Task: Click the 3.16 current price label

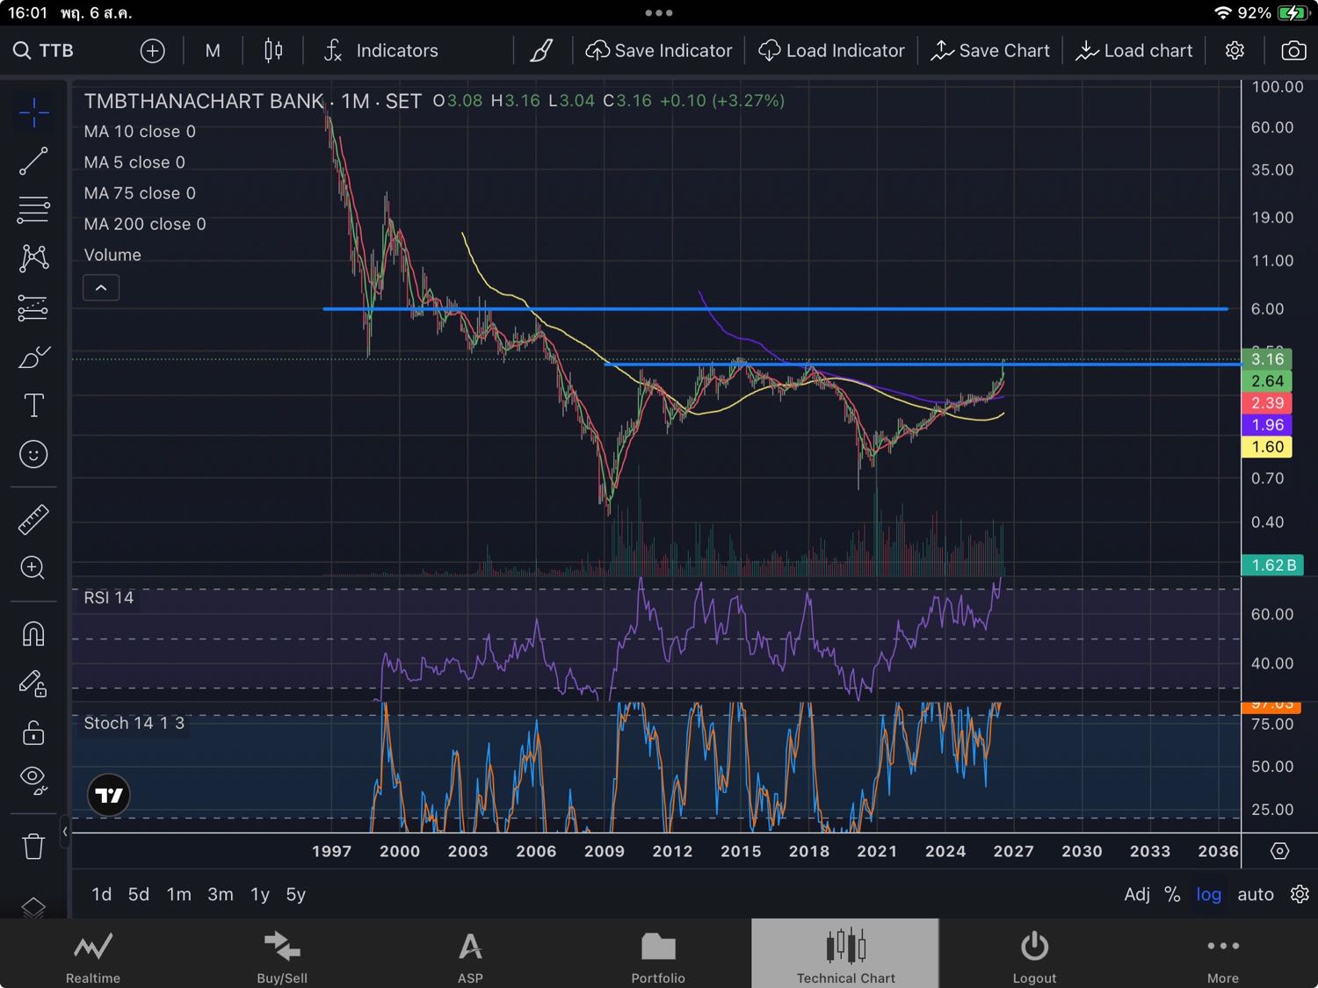Action: [x=1267, y=358]
